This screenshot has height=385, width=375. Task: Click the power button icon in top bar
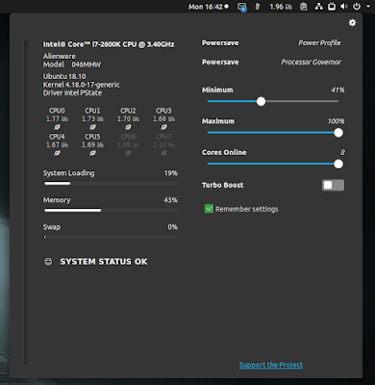[x=357, y=7]
